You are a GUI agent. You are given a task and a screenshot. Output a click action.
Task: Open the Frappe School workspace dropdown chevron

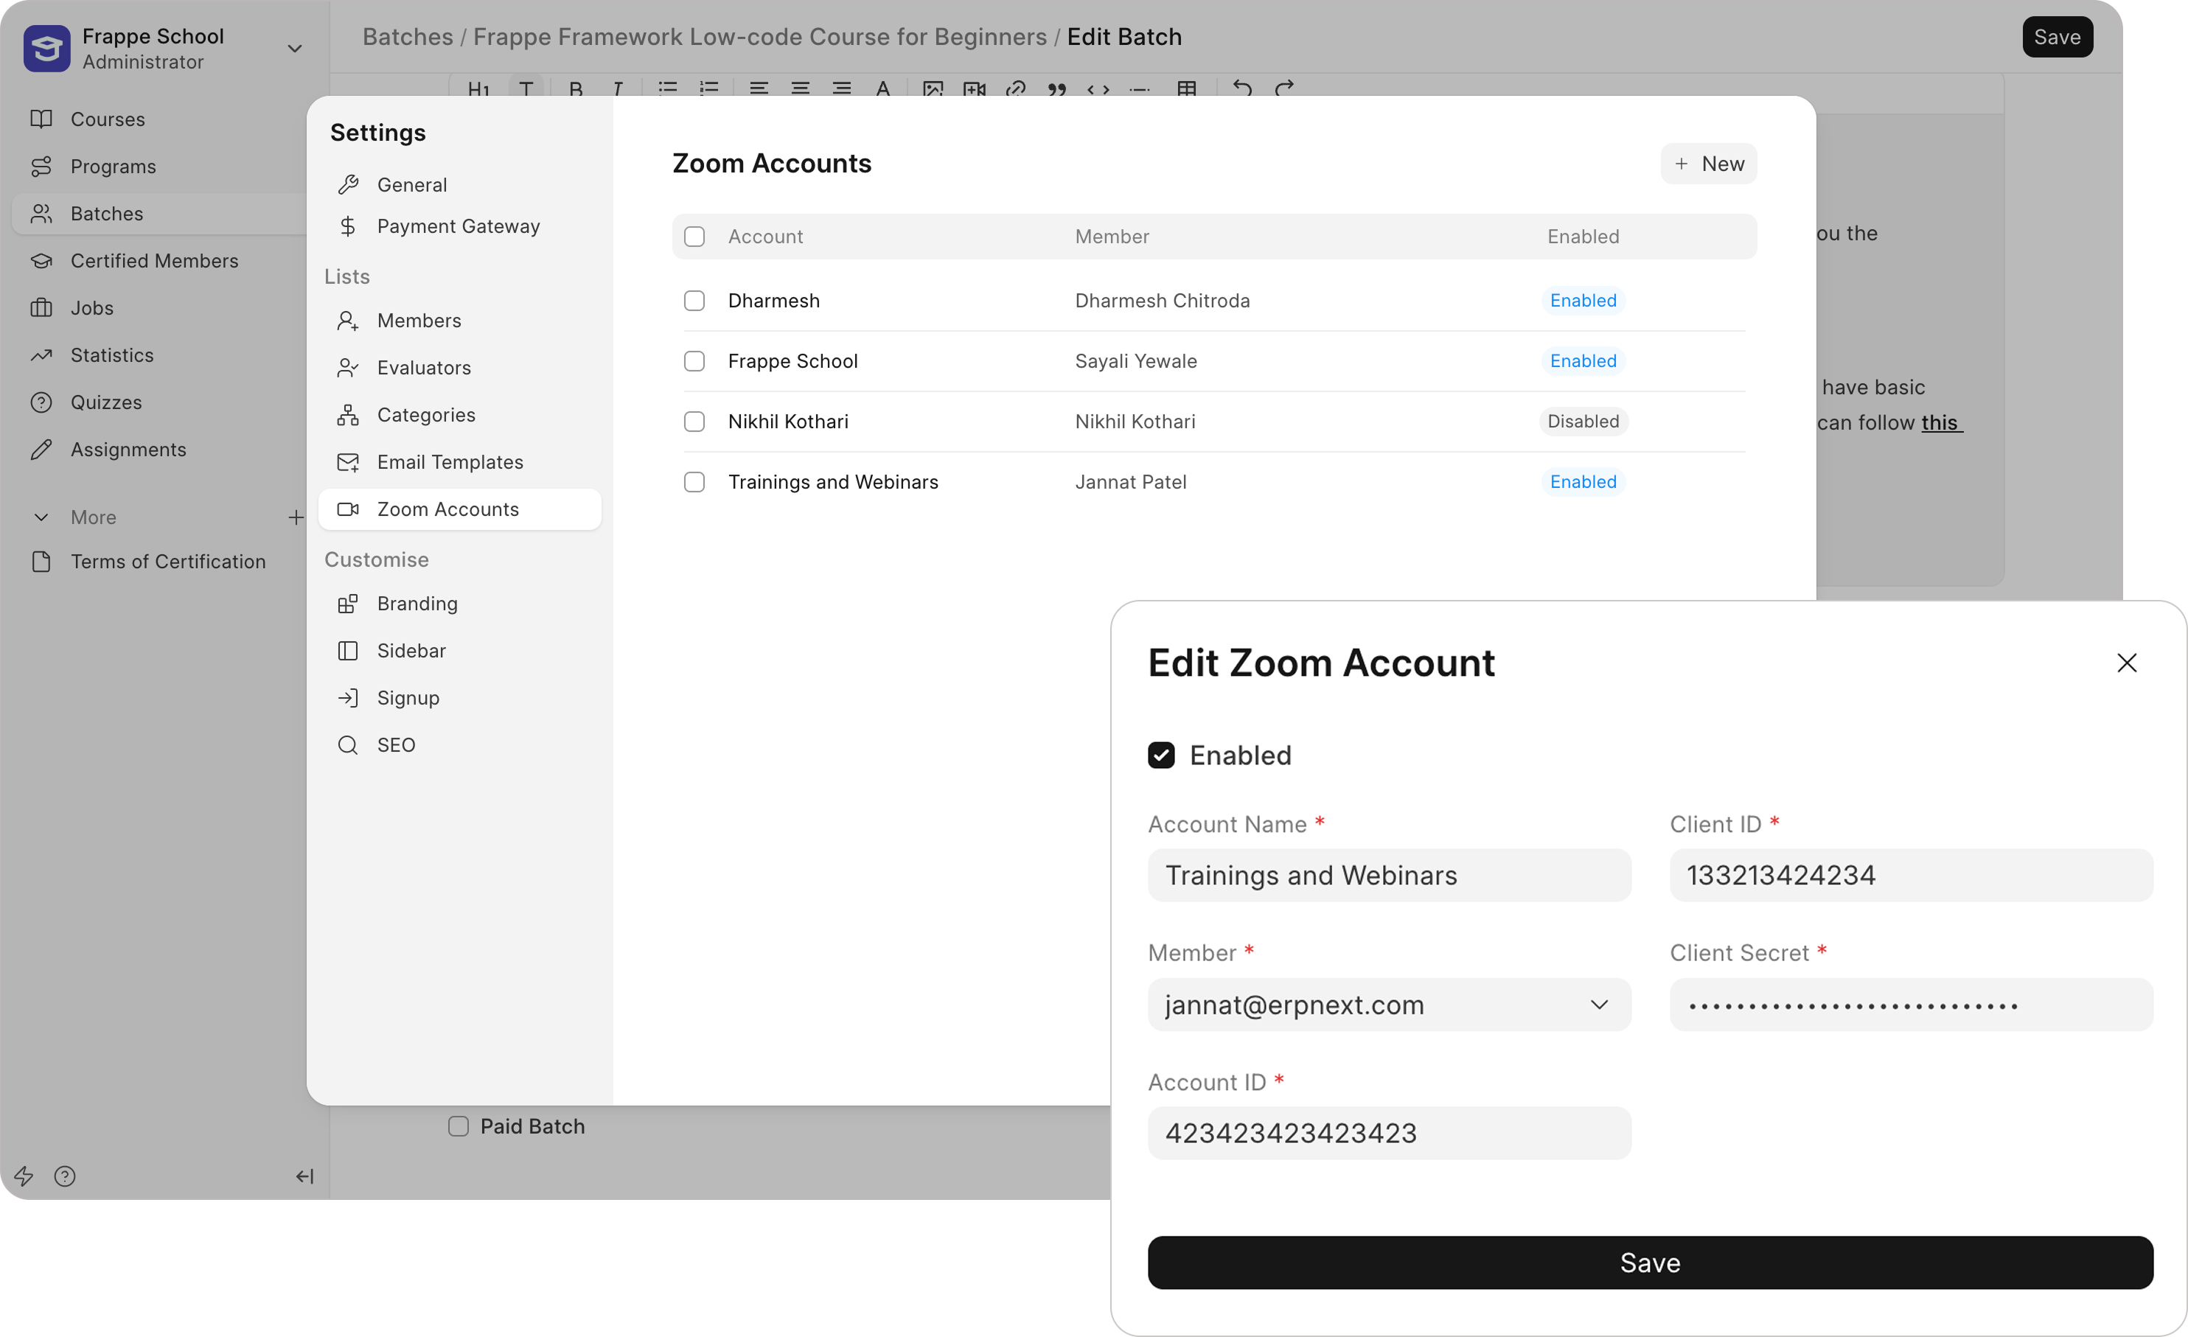[295, 48]
